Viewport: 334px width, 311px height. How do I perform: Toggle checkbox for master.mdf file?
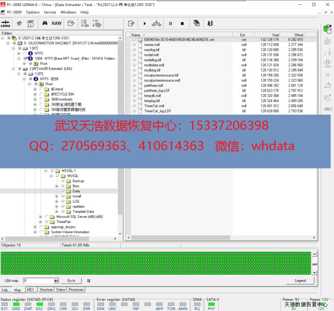[134, 45]
